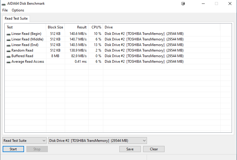Click the Stop button
This screenshot has height=160, width=237.
[37, 149]
